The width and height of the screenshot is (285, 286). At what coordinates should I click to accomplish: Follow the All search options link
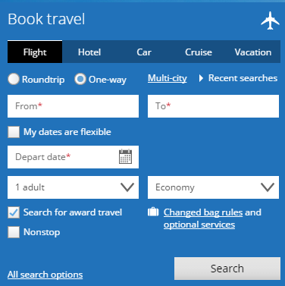[45, 275]
